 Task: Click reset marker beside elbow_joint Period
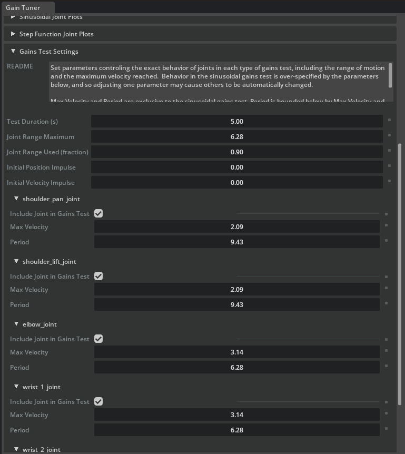click(x=386, y=366)
